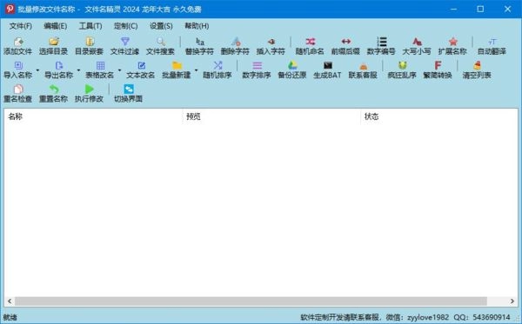522x324 pixels.
Task: Expand the 导入名称 dropdown arrow
Action: pyautogui.click(x=37, y=70)
